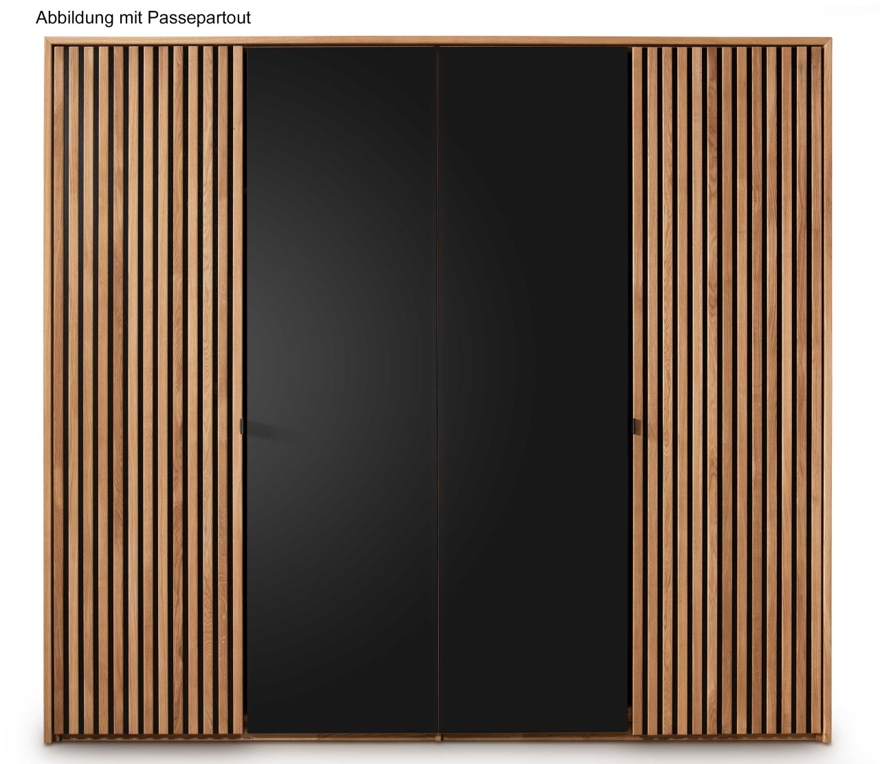
Task: Click the small handle on right slatted door
Action: pos(635,426)
